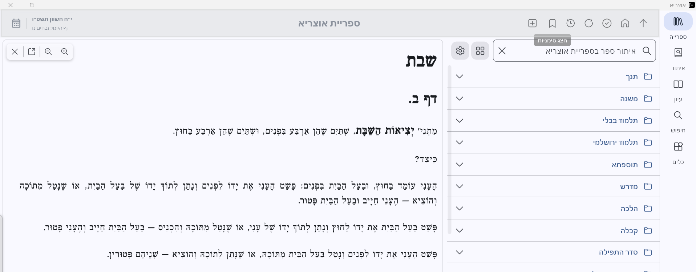Click the circled checkmark toolbar icon
The width and height of the screenshot is (696, 272).
[x=607, y=24]
